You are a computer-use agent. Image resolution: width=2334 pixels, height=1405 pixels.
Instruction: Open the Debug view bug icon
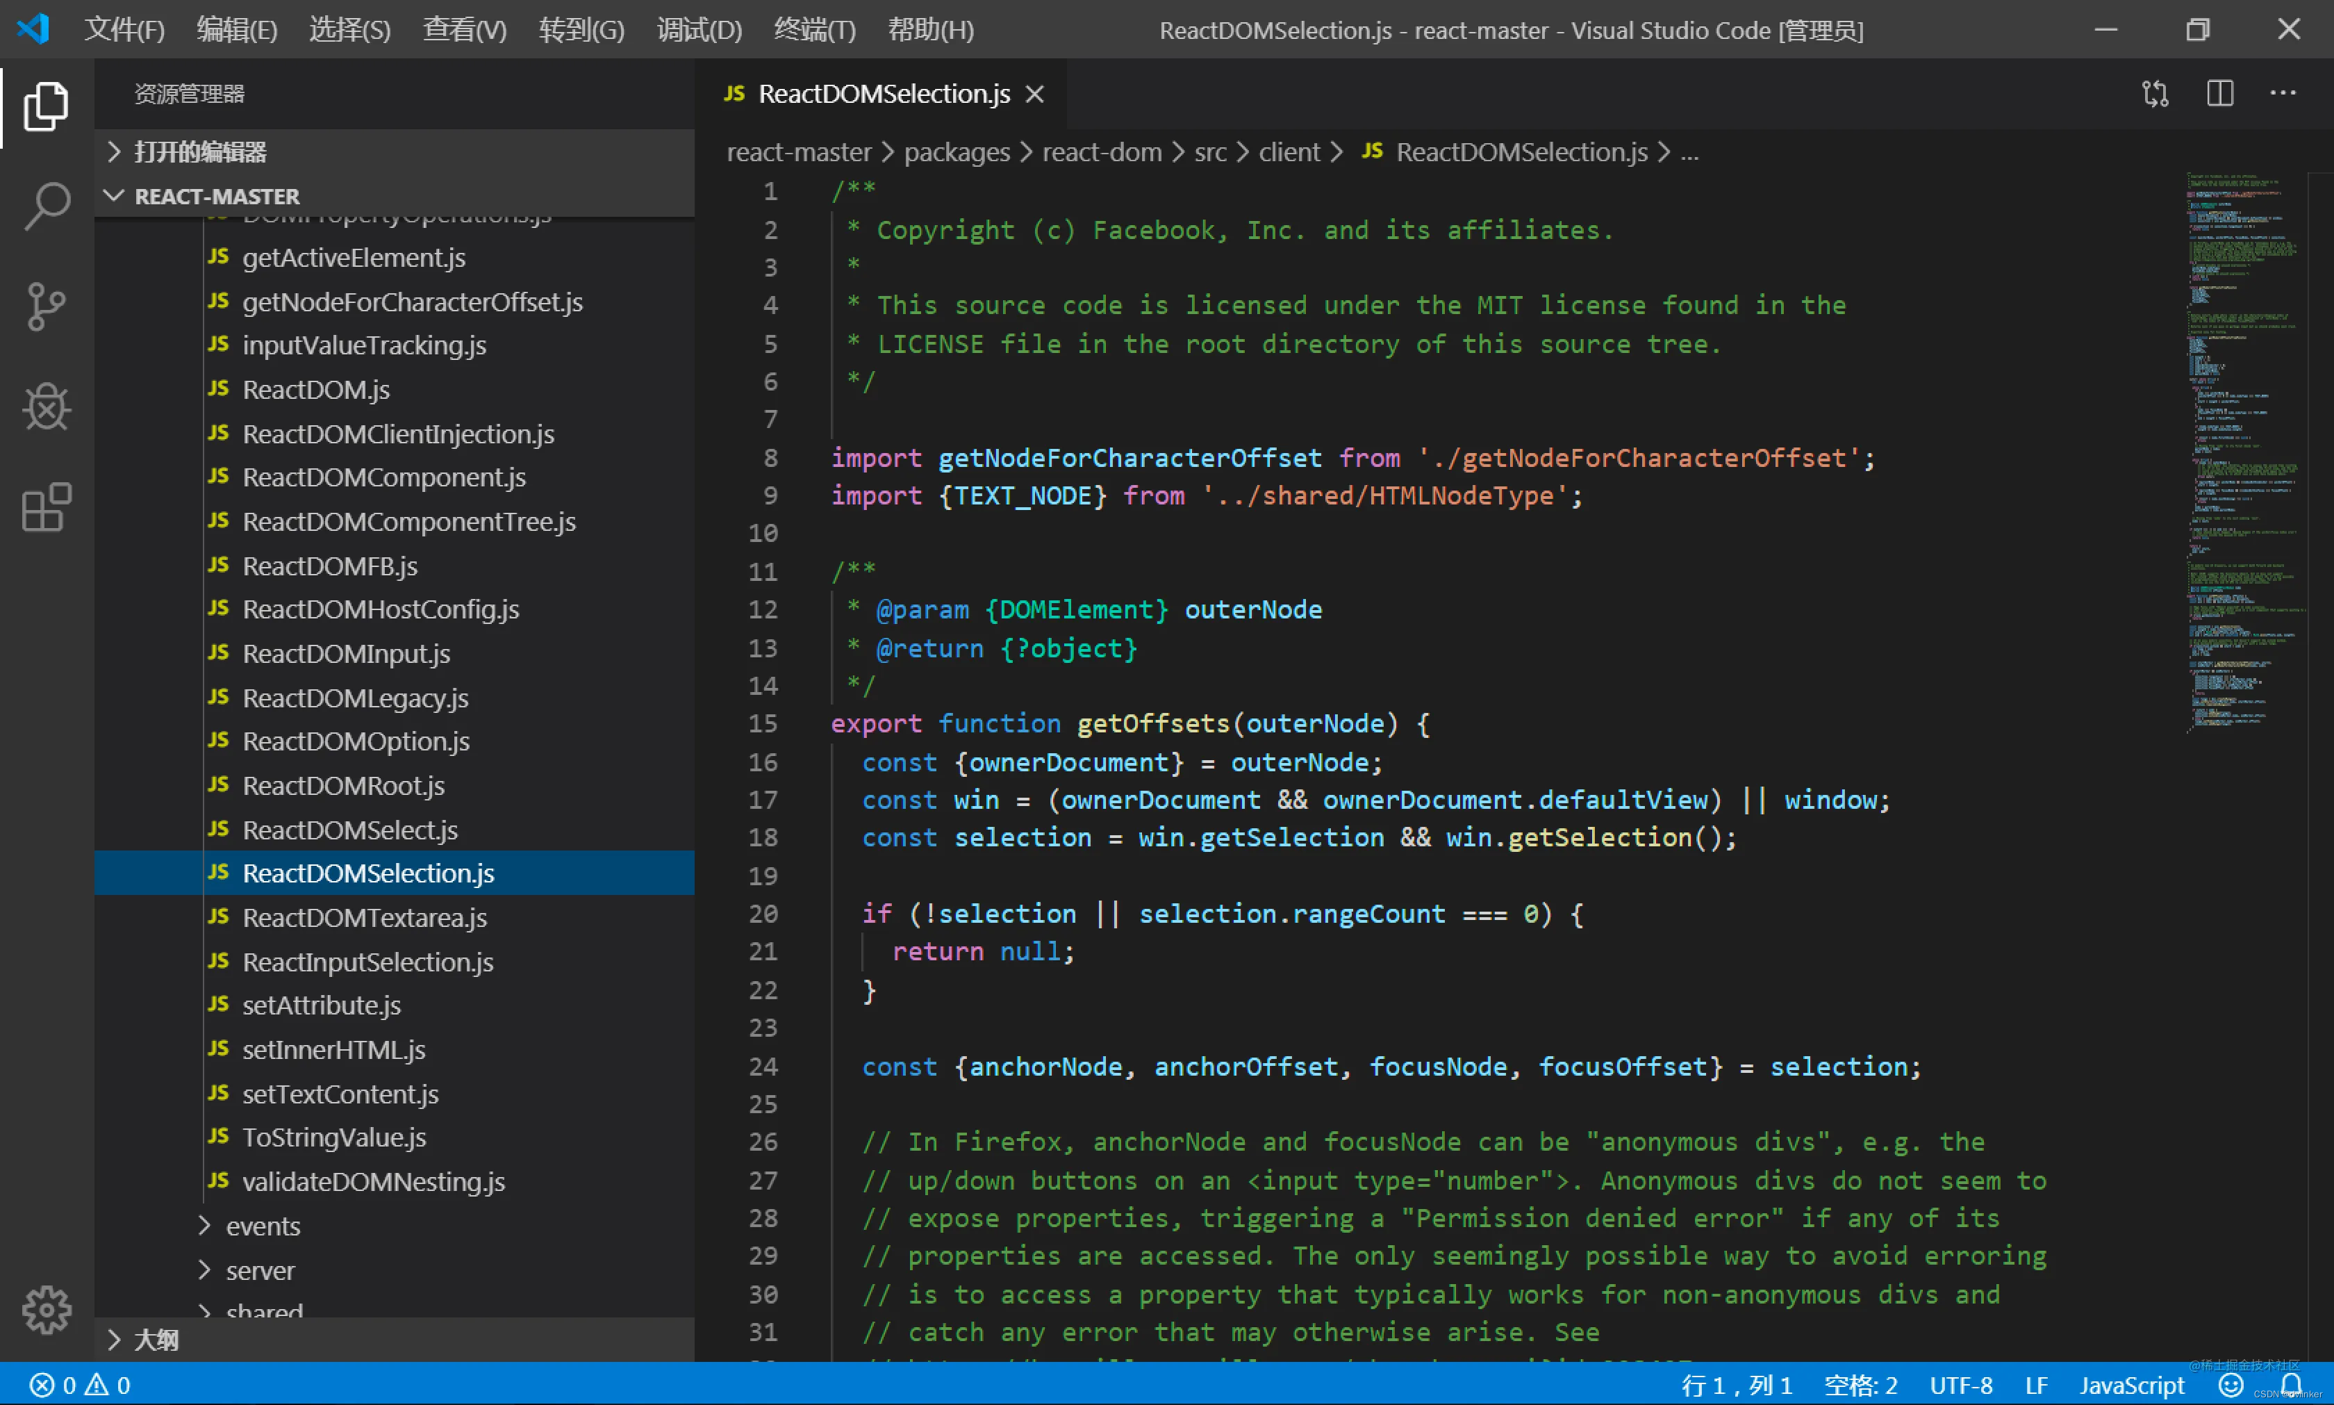point(45,407)
